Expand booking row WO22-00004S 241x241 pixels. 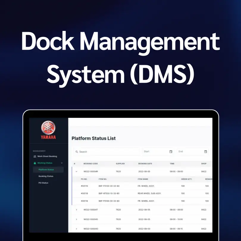pyautogui.click(x=76, y=219)
